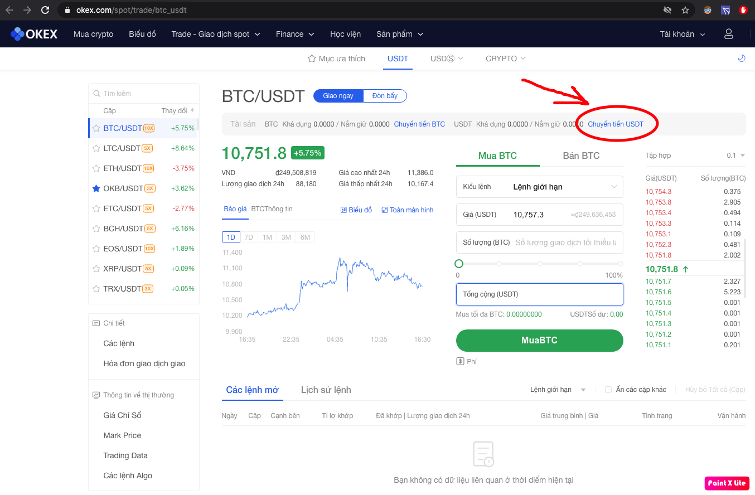Image resolution: width=755 pixels, height=495 pixels.
Task: Favorite XRP/USDT with its star
Action: pos(96,269)
